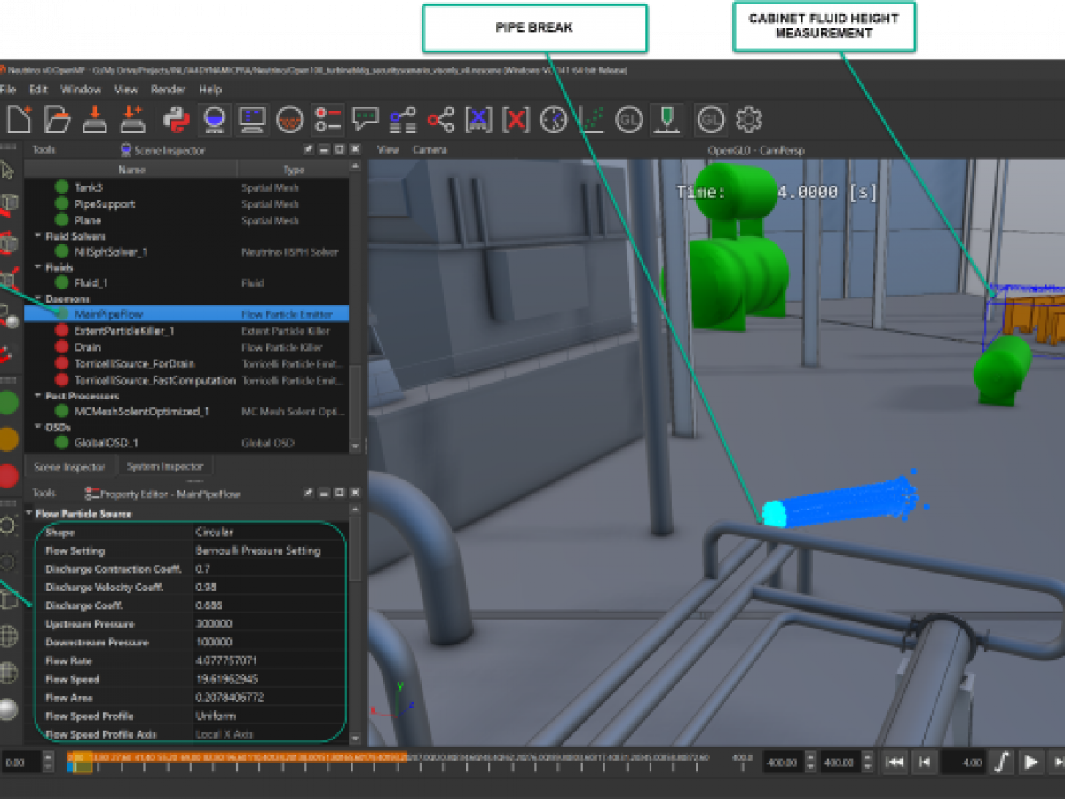Click the Upstream Pressure value field

[266, 624]
